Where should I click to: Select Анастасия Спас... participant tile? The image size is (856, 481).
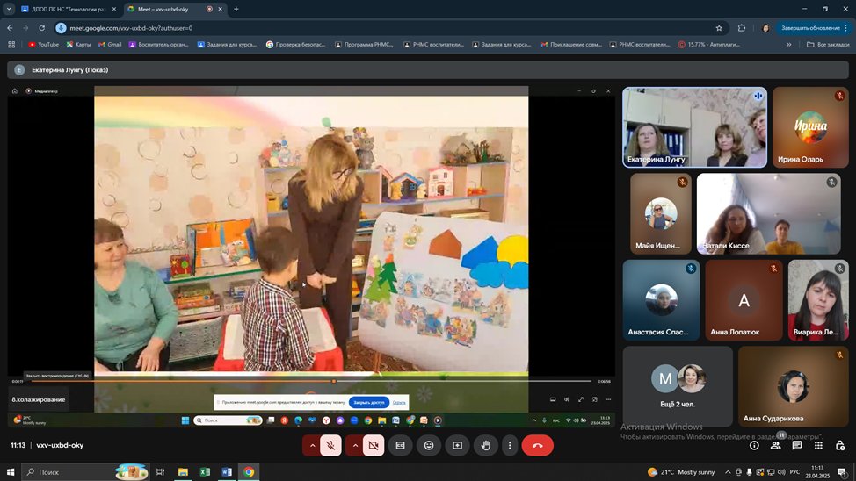[x=661, y=300]
